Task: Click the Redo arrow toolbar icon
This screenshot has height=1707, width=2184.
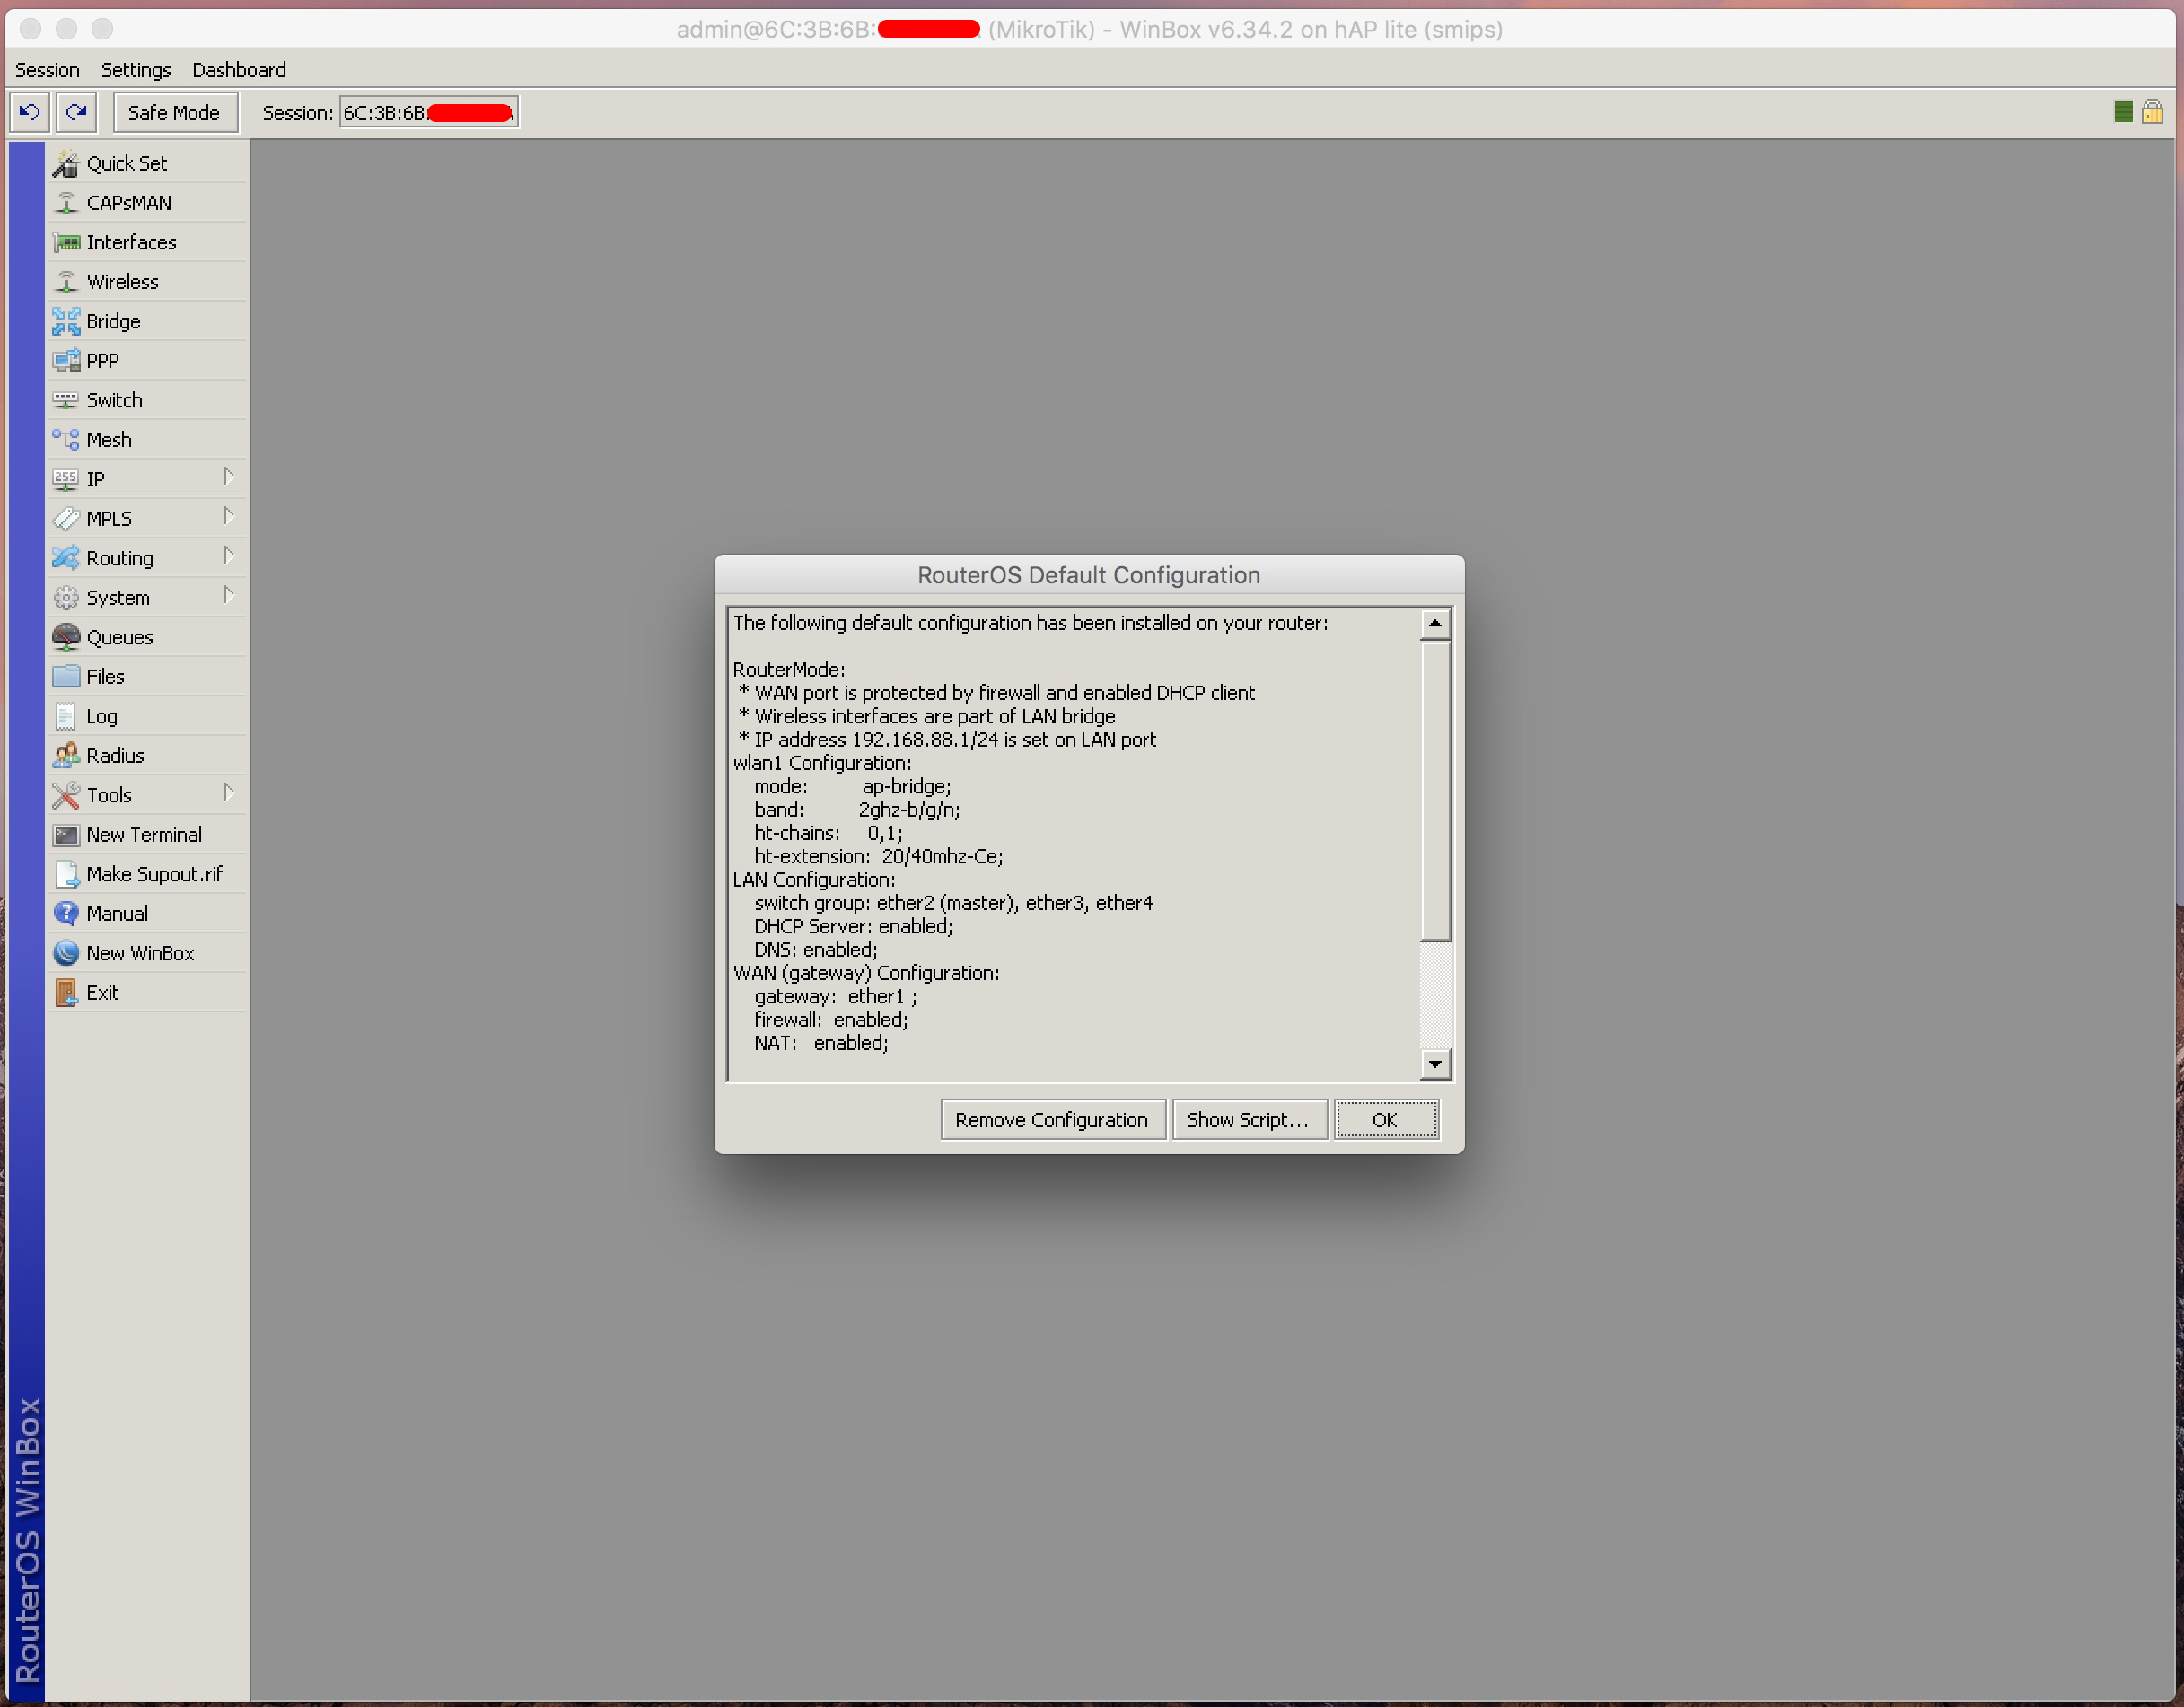Action: click(77, 112)
